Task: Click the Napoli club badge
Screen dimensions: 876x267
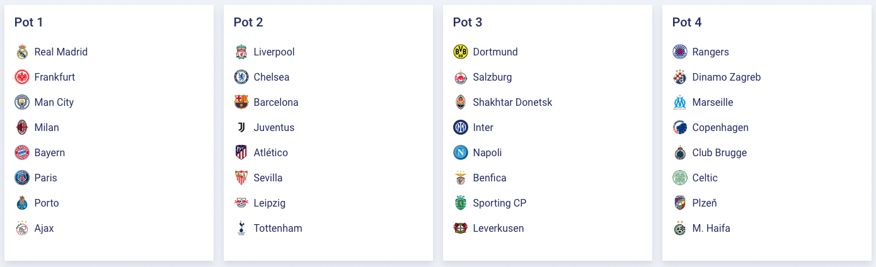Action: 461,153
